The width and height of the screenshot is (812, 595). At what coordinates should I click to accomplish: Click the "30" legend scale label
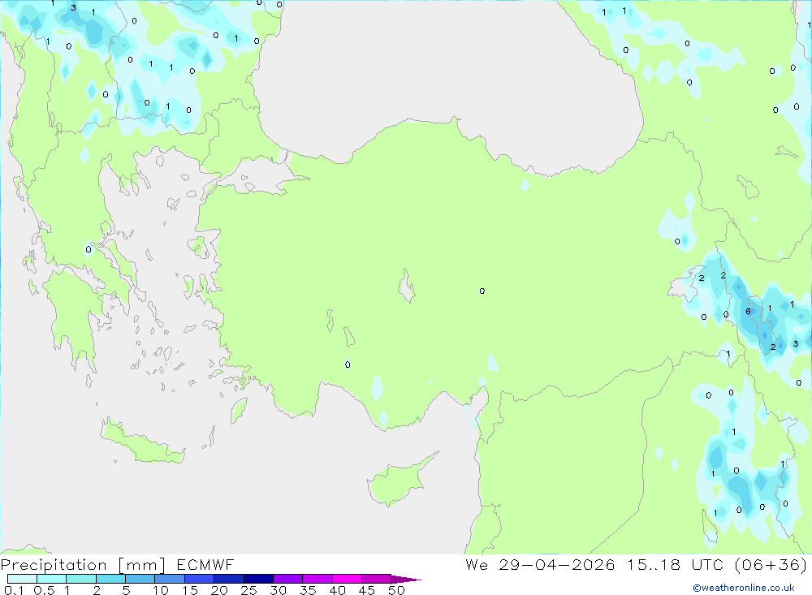[278, 590]
